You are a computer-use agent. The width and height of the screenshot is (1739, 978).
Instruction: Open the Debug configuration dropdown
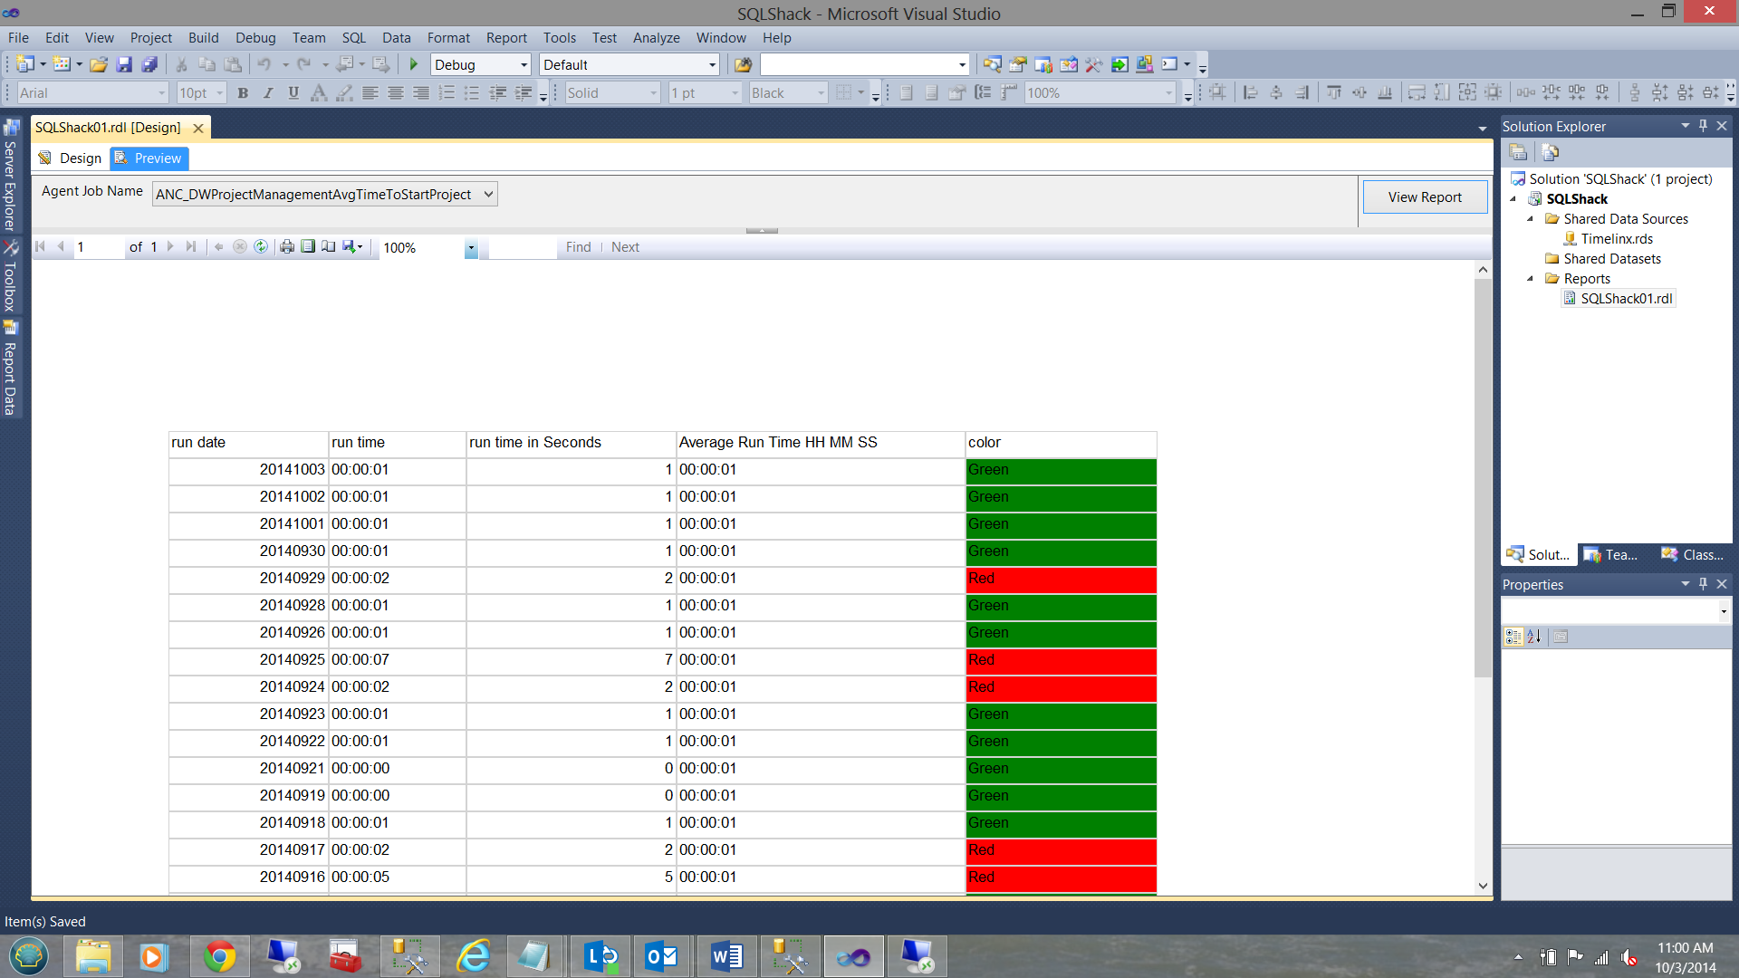click(x=524, y=64)
